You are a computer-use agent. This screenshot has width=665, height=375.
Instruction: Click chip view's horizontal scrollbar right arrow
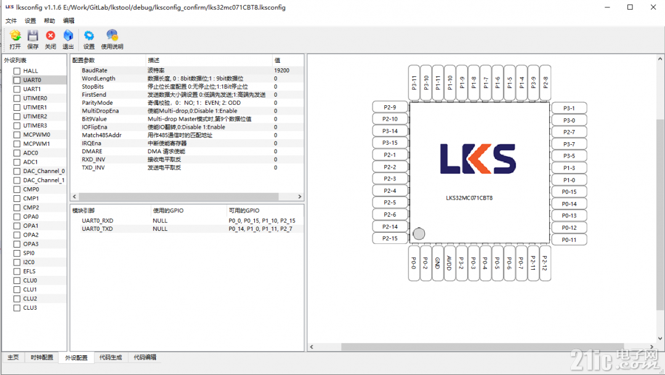click(652, 347)
